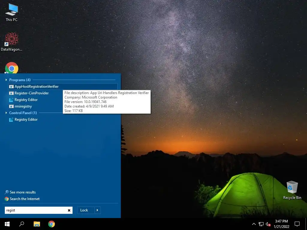
Task: Open the This PC desktop icon
Action: click(x=12, y=12)
